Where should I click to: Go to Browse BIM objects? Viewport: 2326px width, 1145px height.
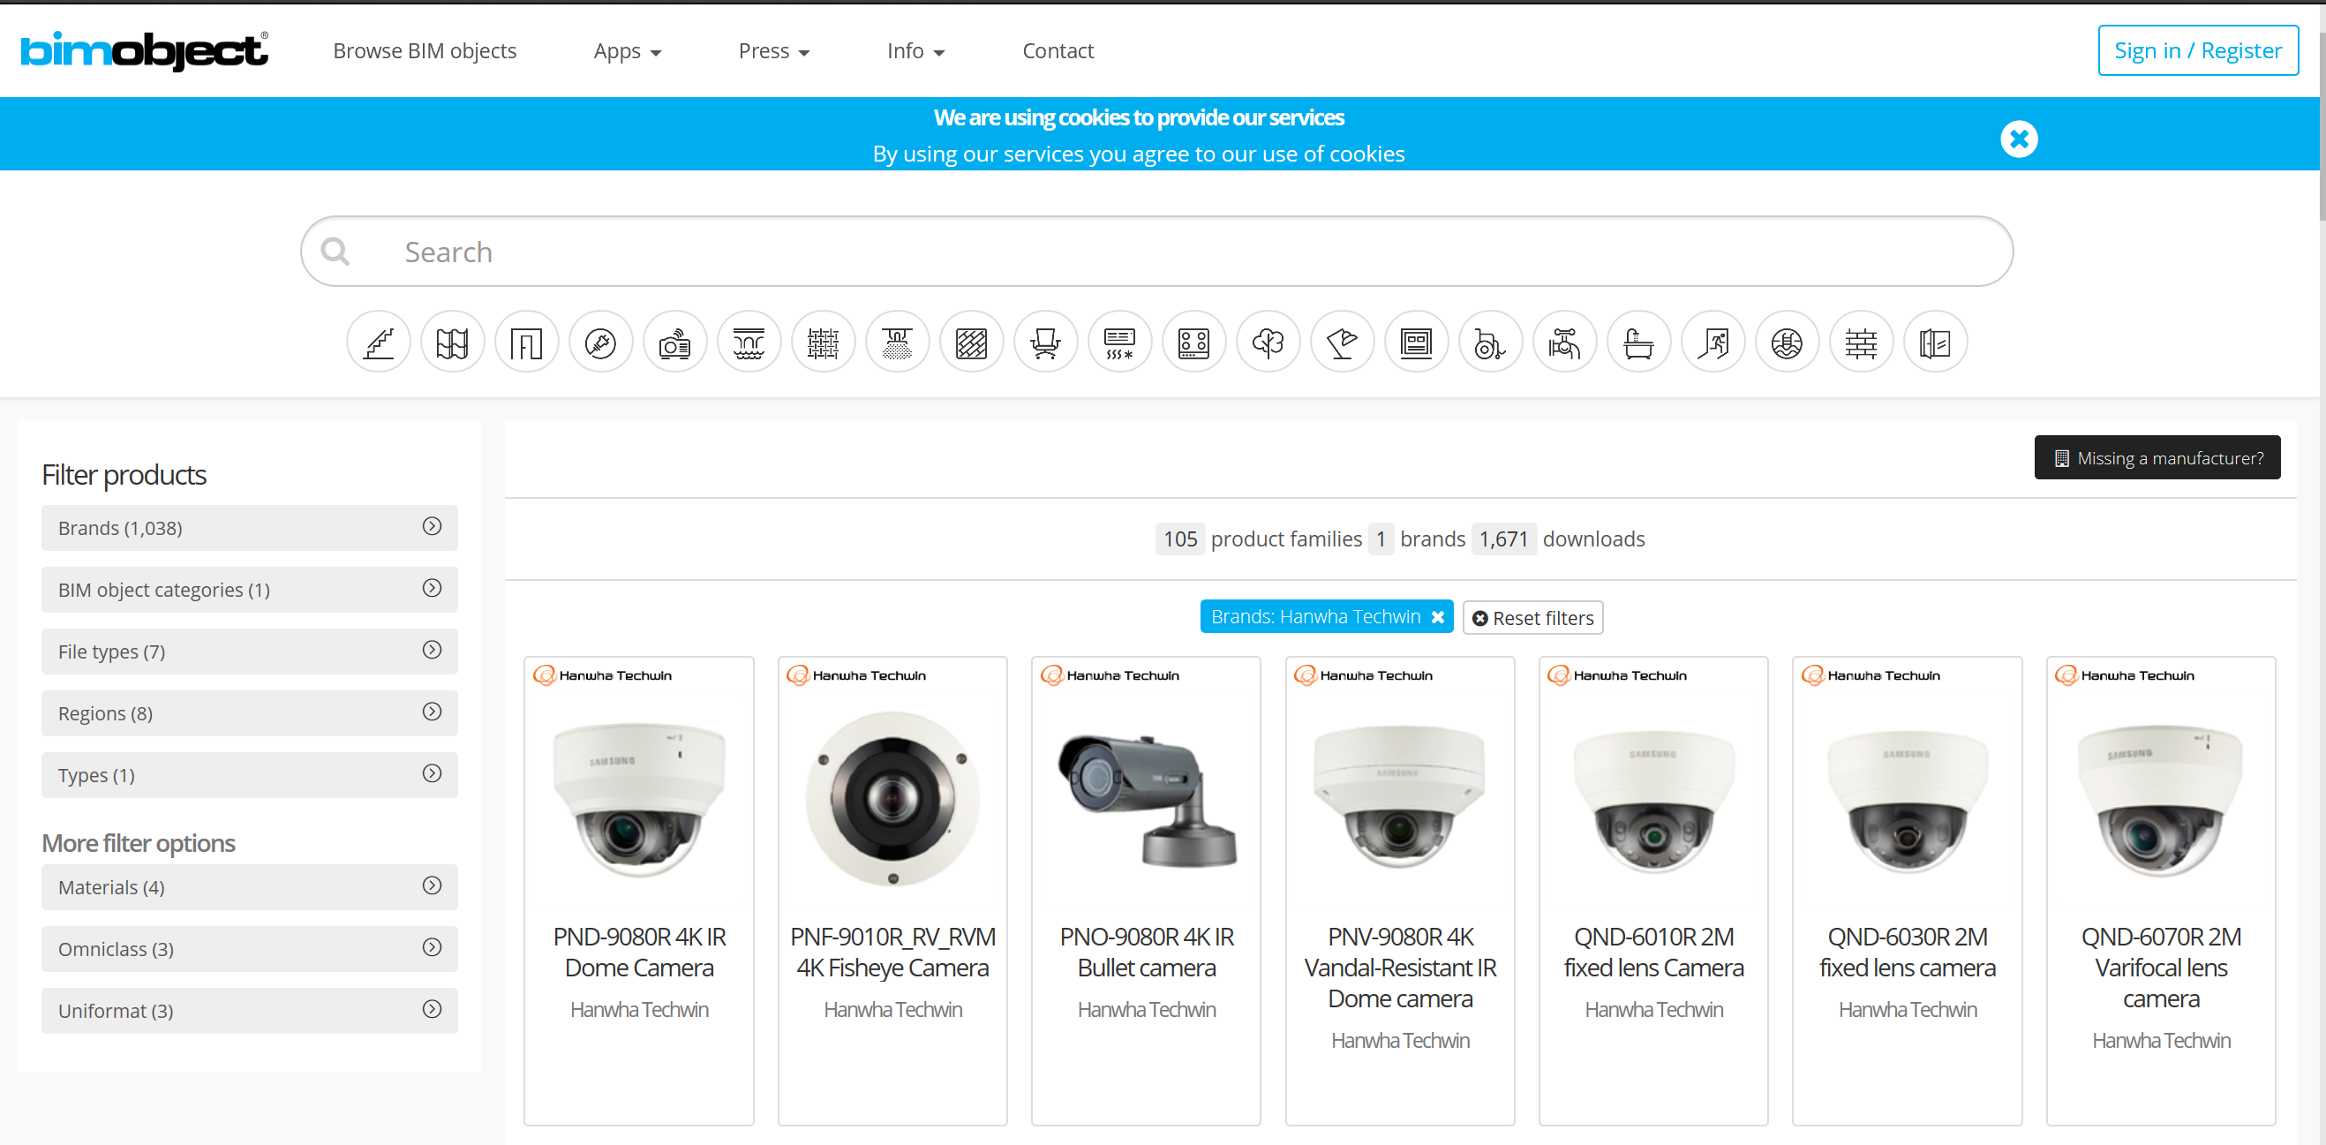click(x=425, y=51)
